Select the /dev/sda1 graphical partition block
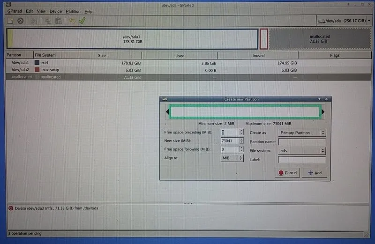This screenshot has width=375, height=244. tap(133, 39)
